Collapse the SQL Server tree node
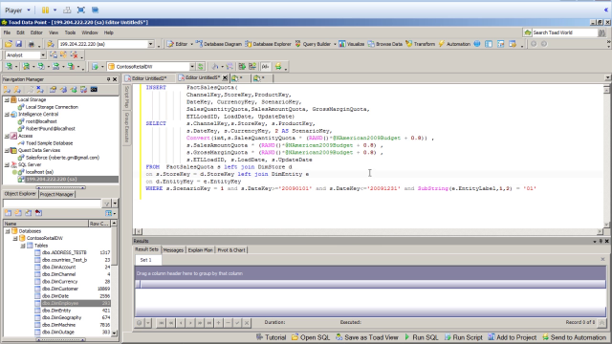The height and width of the screenshot is (344, 612). [x=7, y=165]
